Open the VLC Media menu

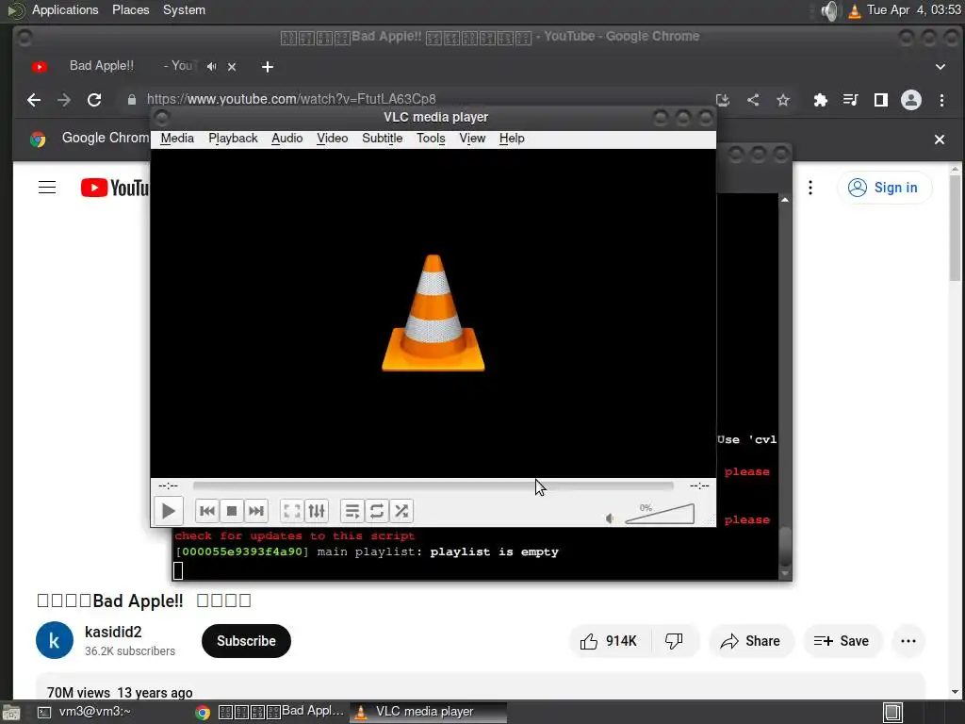tap(177, 139)
